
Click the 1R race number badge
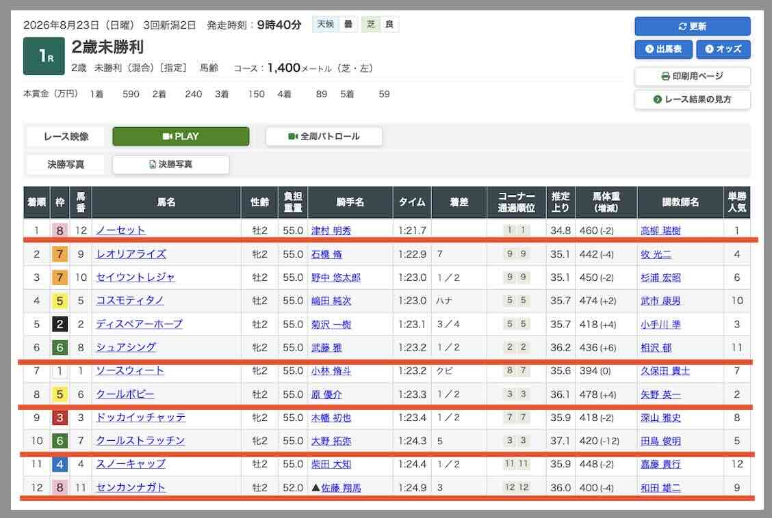(x=44, y=56)
